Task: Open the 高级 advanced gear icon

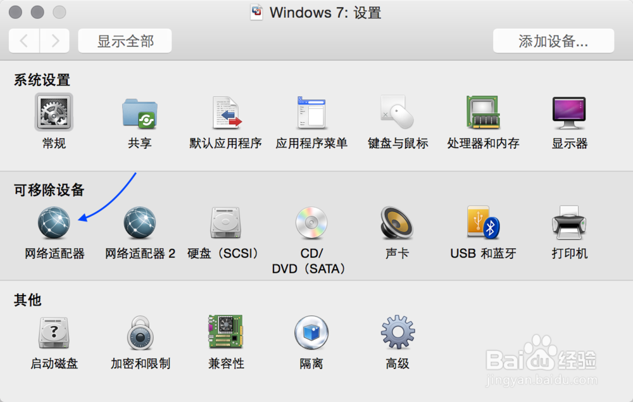Action: [398, 332]
